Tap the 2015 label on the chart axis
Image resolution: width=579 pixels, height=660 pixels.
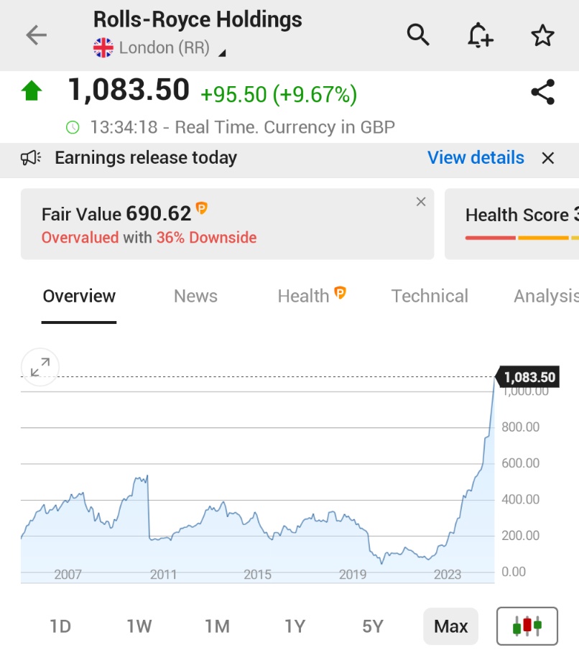(257, 574)
